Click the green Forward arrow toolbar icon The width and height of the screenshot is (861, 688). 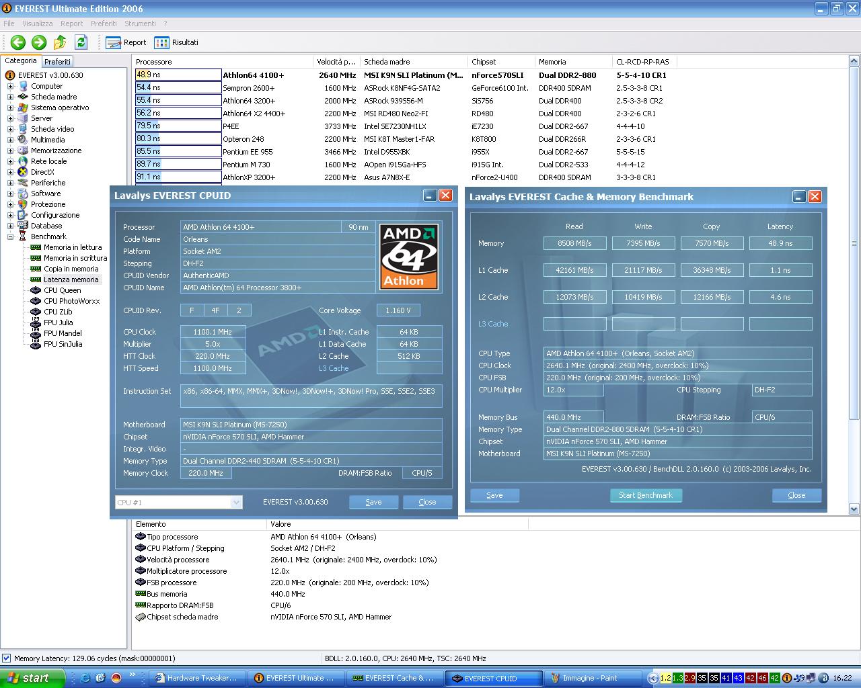point(39,42)
